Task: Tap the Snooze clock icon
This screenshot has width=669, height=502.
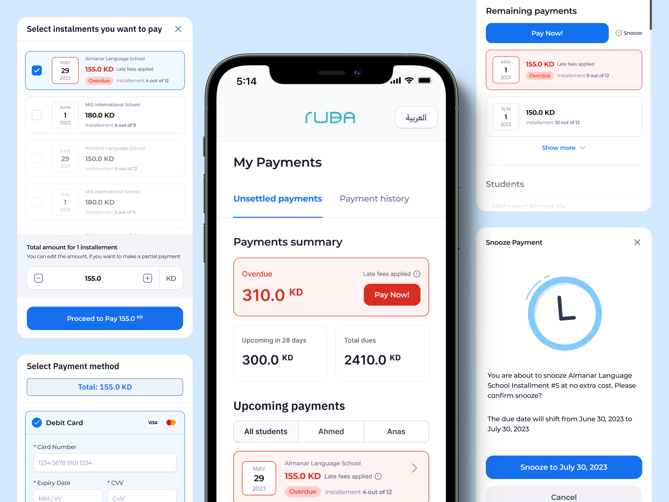Action: [x=619, y=33]
